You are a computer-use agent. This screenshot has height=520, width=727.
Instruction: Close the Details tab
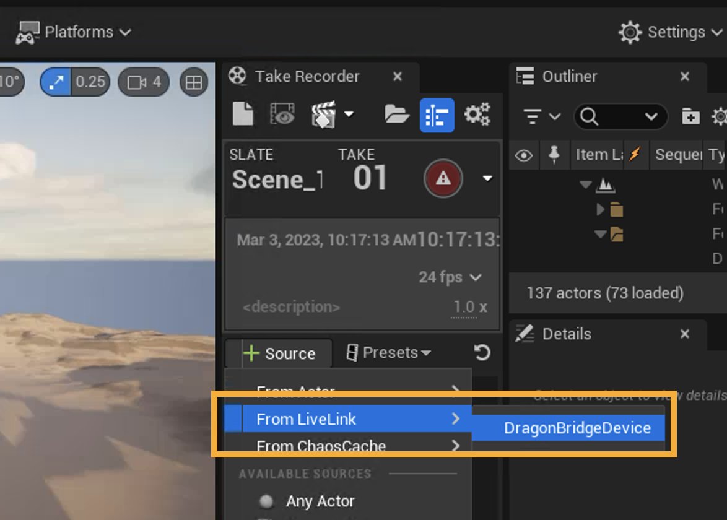685,334
